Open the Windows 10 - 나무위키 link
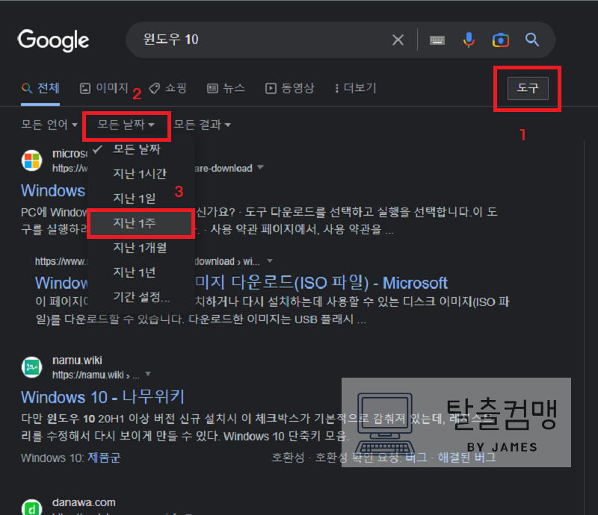This screenshot has height=515, width=598. pos(102,397)
